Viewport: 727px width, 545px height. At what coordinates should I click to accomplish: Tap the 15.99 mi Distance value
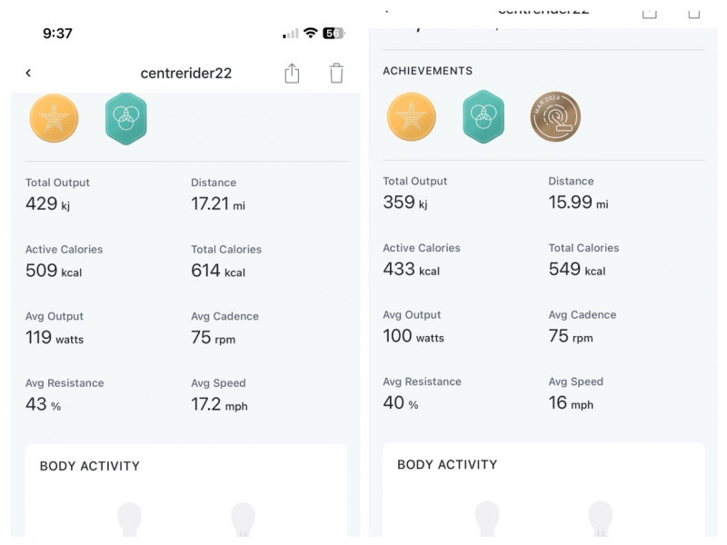577,203
